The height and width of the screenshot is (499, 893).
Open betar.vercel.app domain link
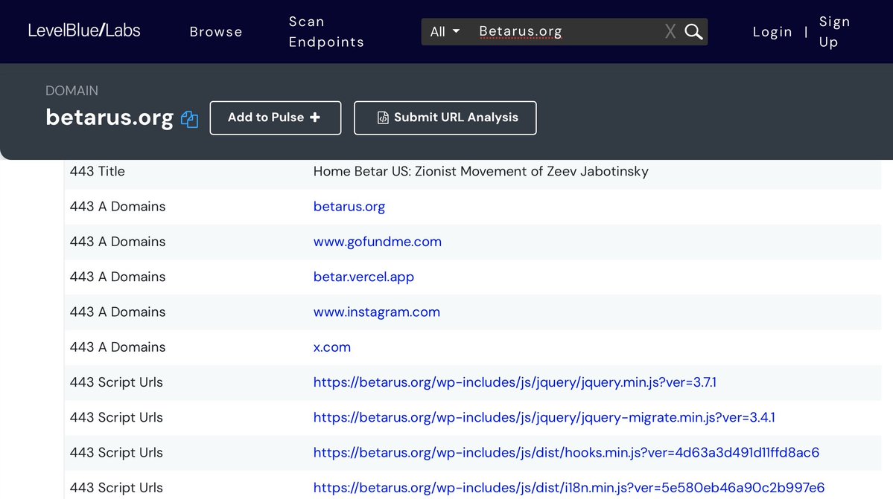(x=363, y=277)
